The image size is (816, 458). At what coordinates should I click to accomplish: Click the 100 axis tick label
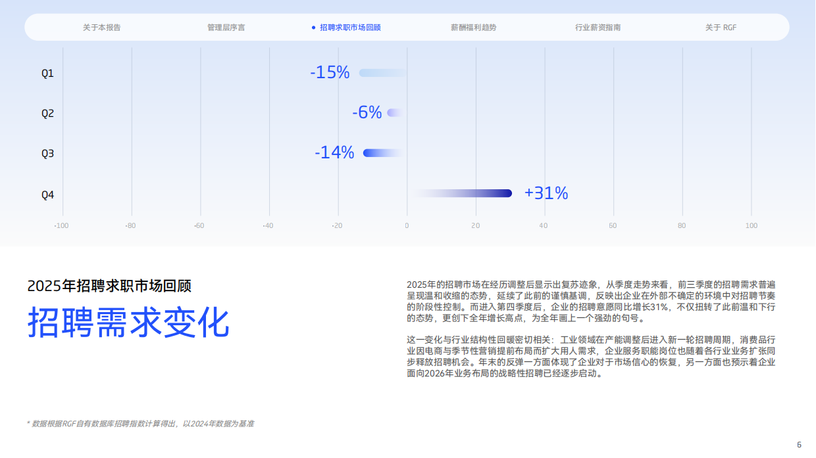click(x=752, y=225)
